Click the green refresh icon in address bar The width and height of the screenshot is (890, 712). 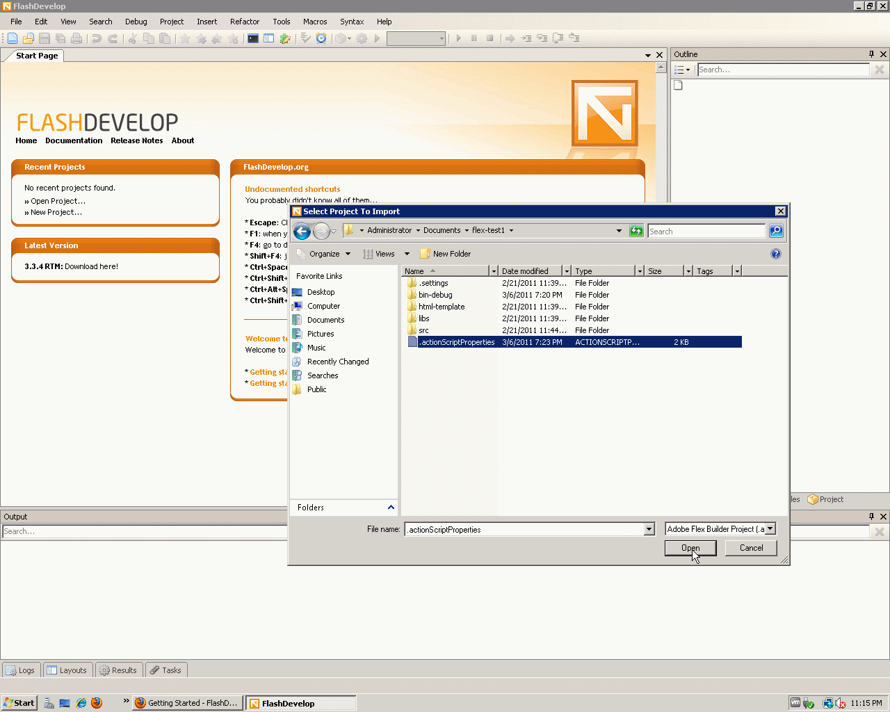(x=636, y=231)
